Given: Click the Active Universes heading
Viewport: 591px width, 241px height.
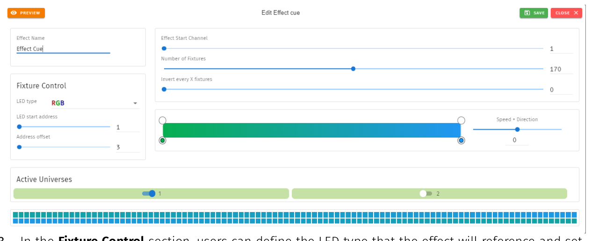Looking at the screenshot, I should click(x=44, y=179).
